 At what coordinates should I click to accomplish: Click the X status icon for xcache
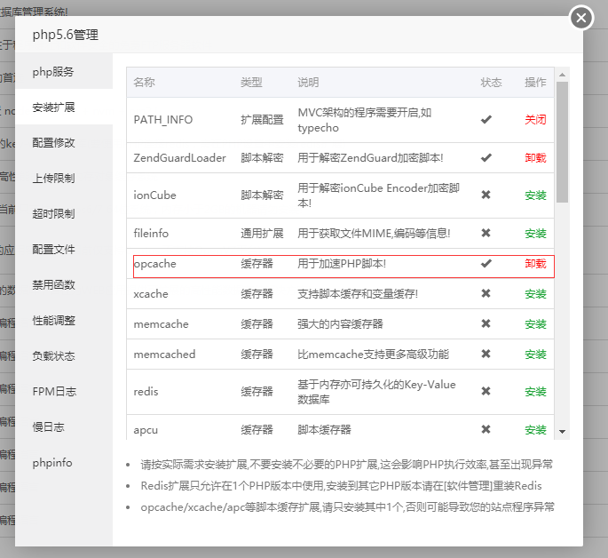click(486, 293)
